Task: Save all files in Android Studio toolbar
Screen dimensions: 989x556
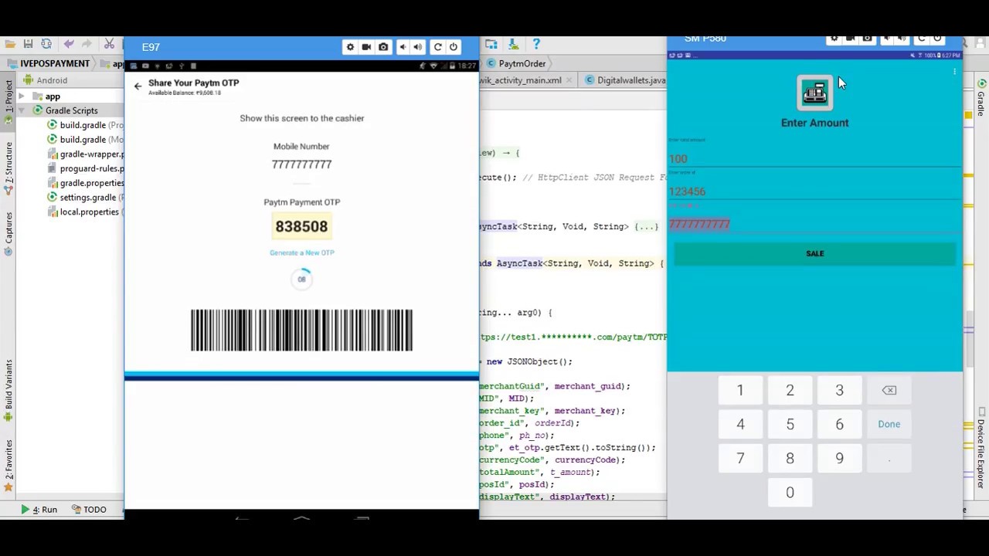Action: tap(28, 44)
